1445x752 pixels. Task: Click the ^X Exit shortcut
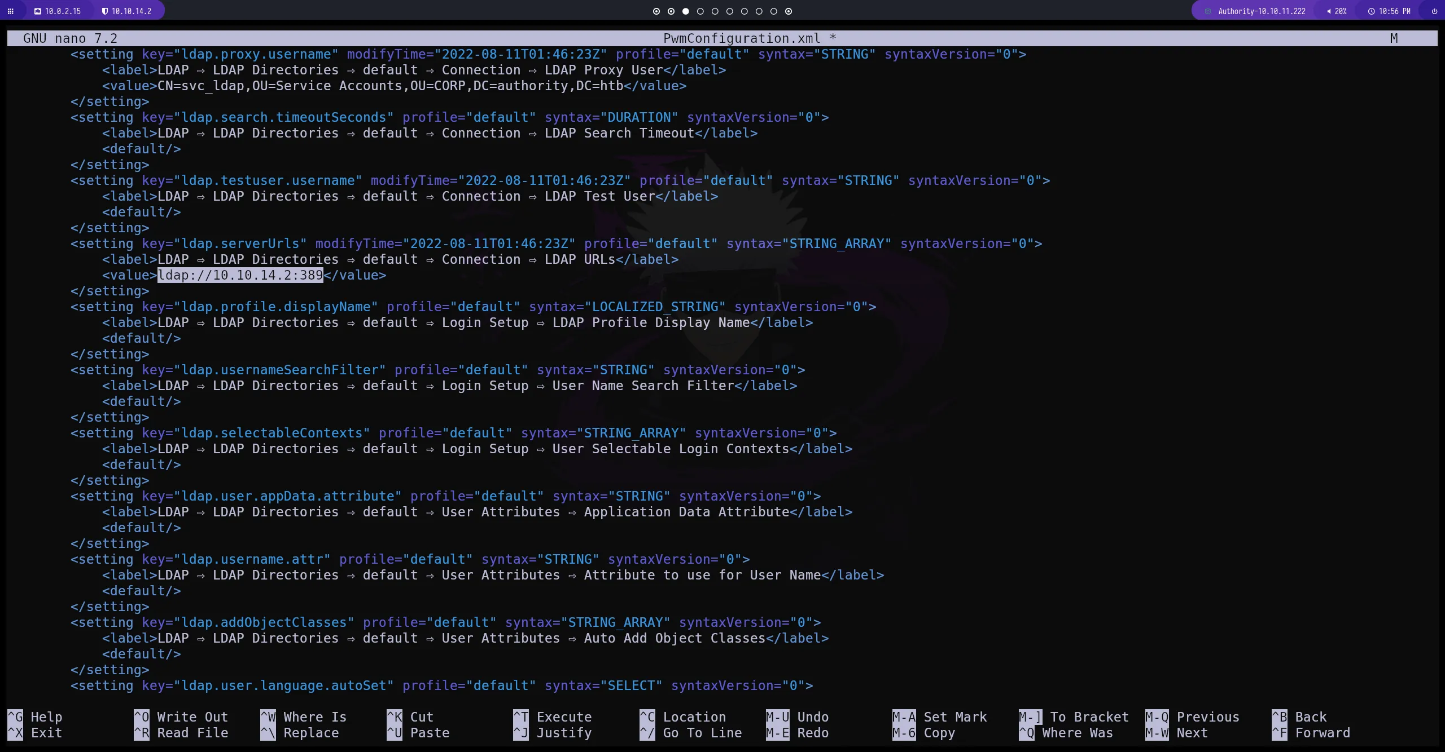click(x=34, y=733)
